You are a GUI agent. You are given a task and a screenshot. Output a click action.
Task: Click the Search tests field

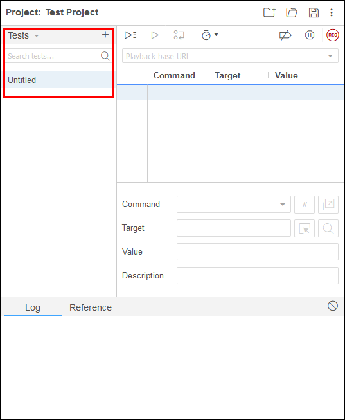click(x=53, y=56)
